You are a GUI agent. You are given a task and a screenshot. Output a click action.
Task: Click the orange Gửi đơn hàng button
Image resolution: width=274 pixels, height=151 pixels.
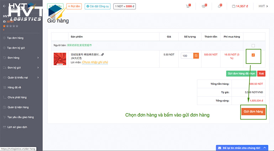tap(253, 111)
